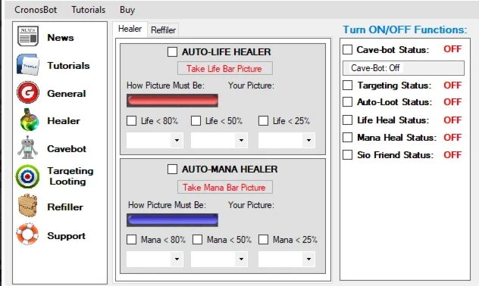Enable the AUTO-LIFE HEALER checkbox

[x=172, y=52]
